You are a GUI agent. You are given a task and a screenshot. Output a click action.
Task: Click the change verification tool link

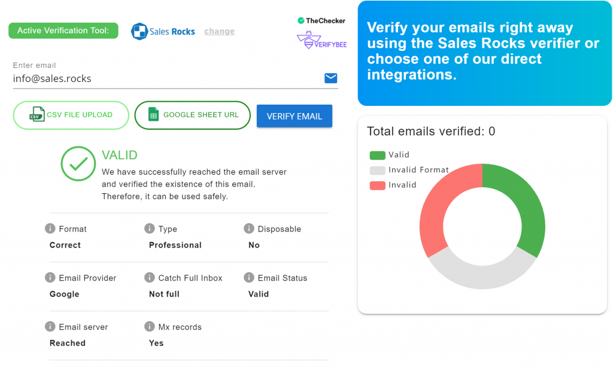point(220,32)
